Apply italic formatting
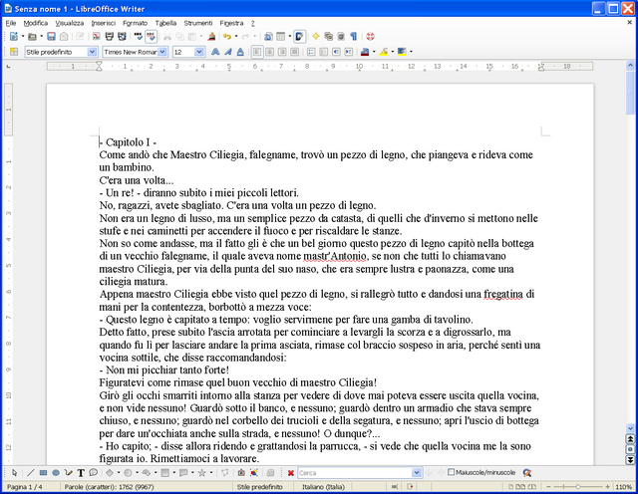The image size is (638, 494). [228, 52]
